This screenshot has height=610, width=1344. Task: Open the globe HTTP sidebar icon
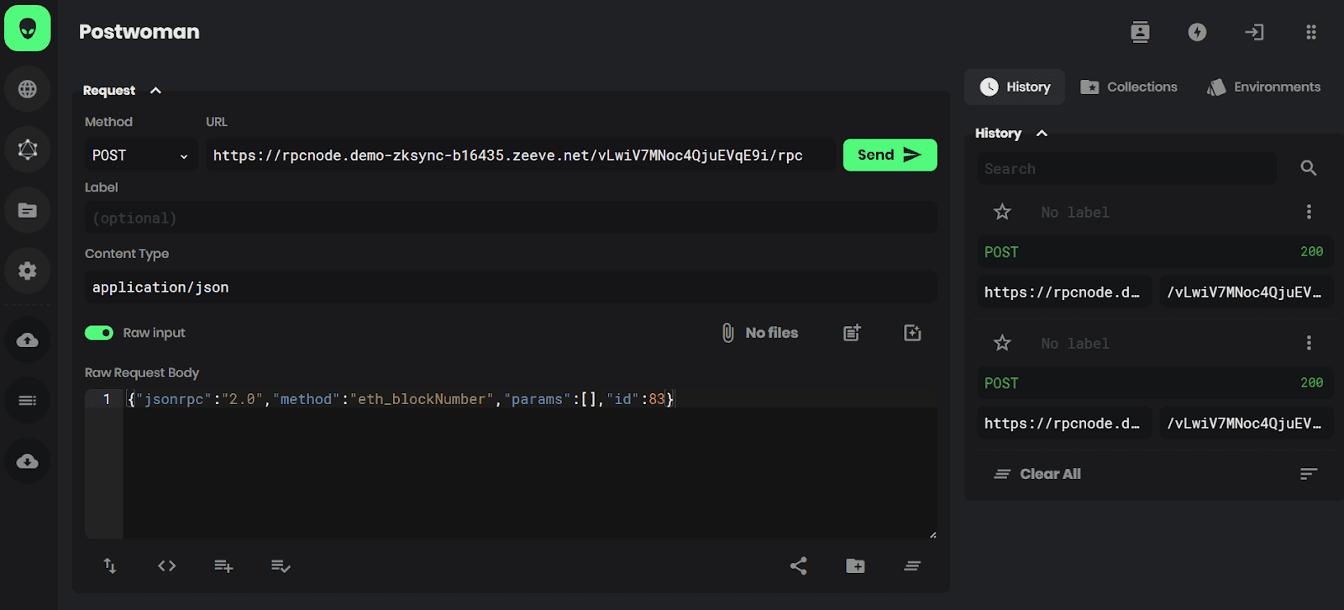click(28, 89)
